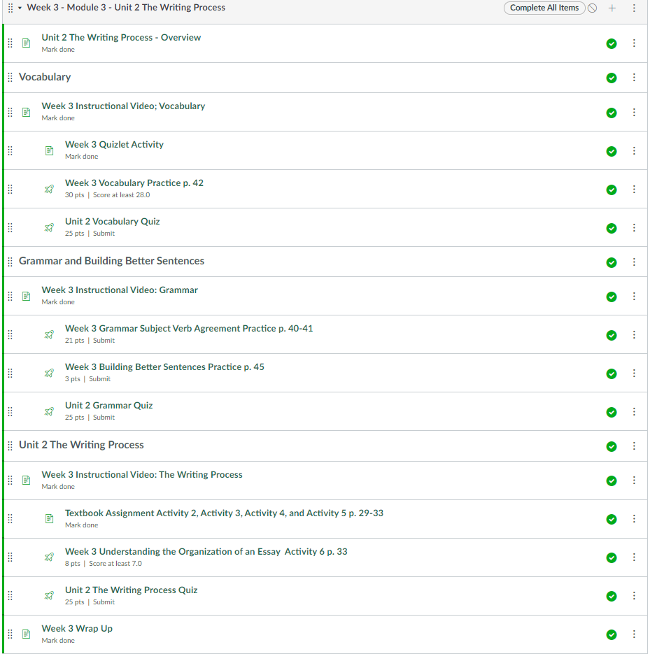Image resolution: width=650 pixels, height=654 pixels.
Task: Open options menu for module header
Action: [634, 8]
